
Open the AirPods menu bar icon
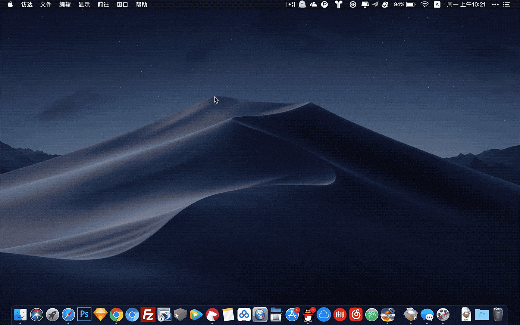[339, 5]
